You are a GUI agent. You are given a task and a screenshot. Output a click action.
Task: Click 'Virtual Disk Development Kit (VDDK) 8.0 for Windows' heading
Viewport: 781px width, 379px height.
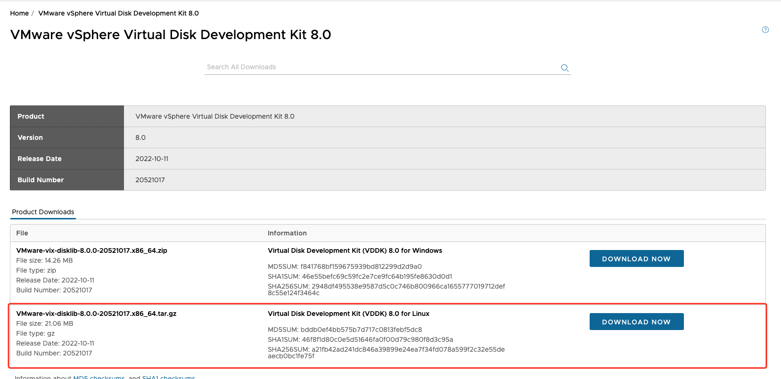355,250
